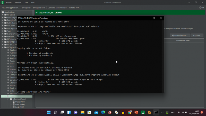Click the taskbar Search magnifier icon
Screen dimensions: 206x116
(x=55, y=112)
